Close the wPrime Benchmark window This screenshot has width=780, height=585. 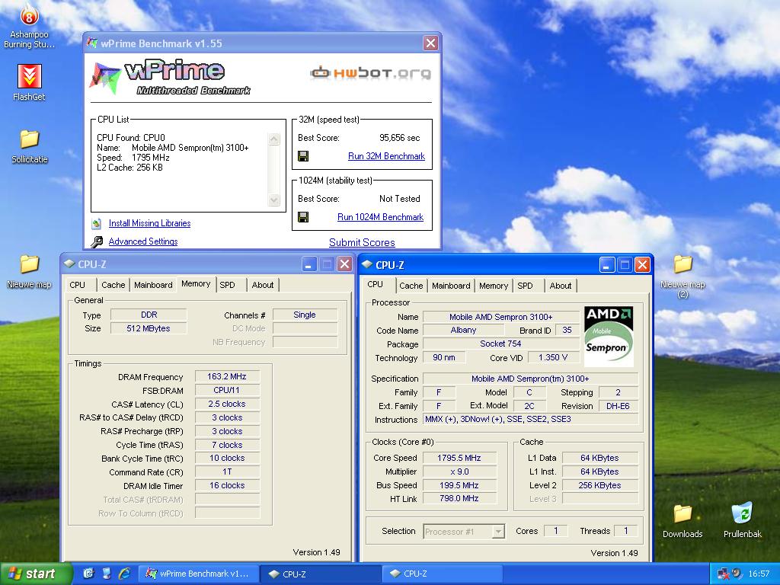click(x=431, y=43)
